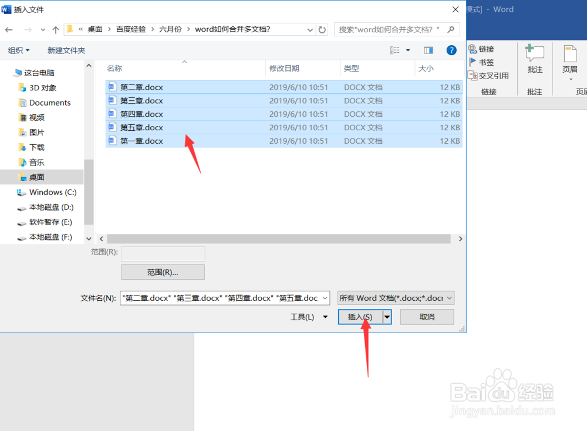587x431 pixels.
Task: Click the horizontal scrollbar track
Action: click(x=278, y=239)
